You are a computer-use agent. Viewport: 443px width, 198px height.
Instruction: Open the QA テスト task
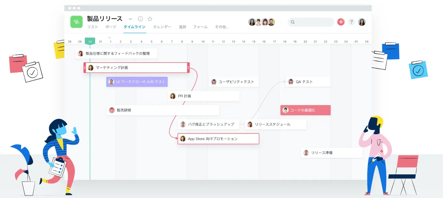coord(308,82)
